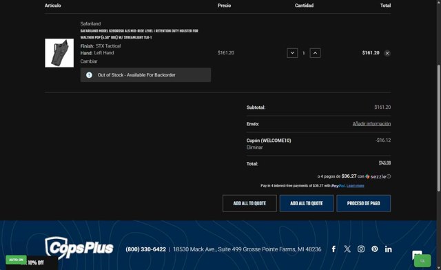Open the X (Twitter) social icon

(347, 249)
